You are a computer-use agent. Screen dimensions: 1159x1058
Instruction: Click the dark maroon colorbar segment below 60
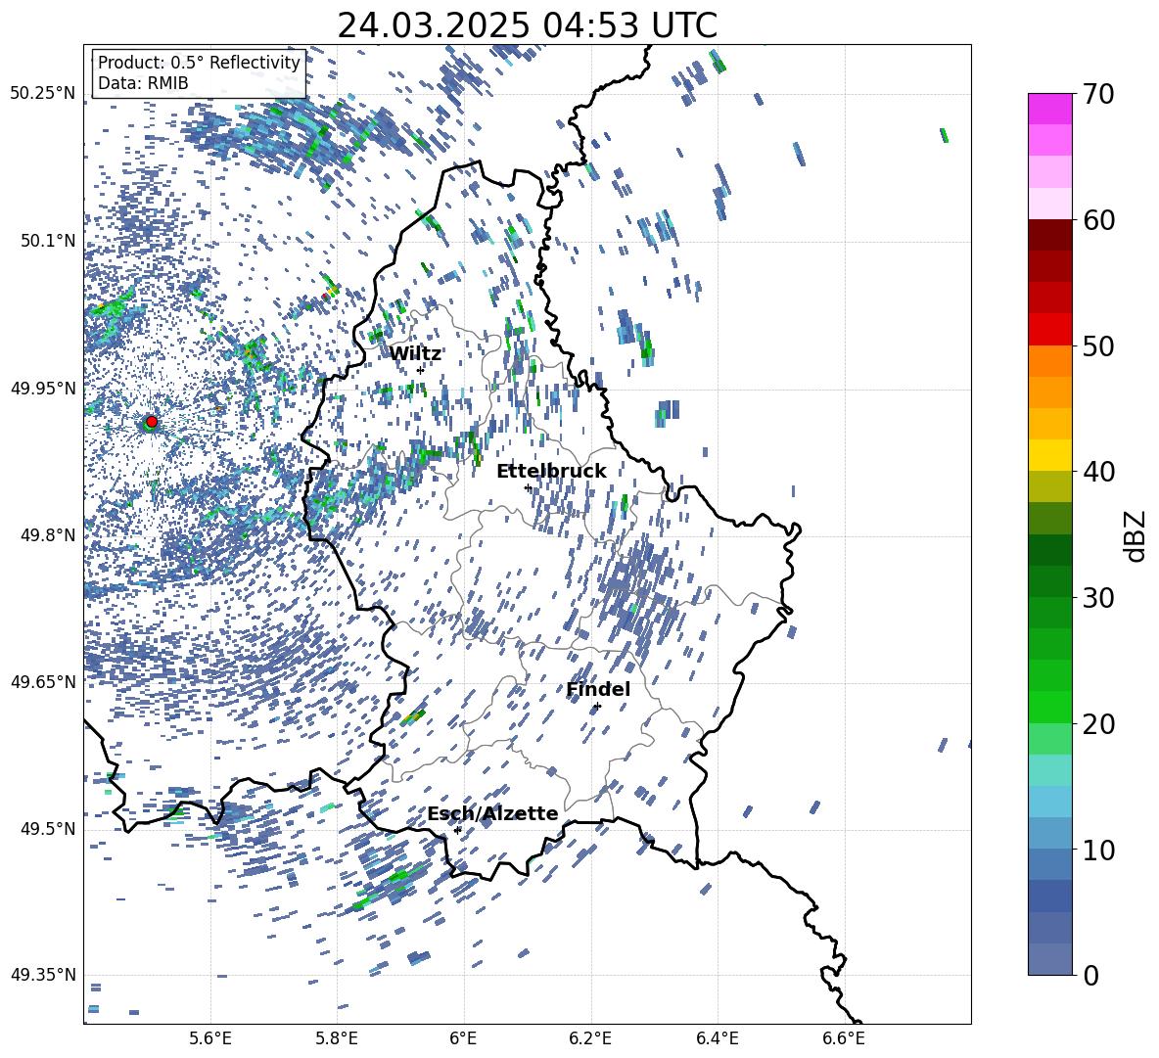(x=1049, y=235)
